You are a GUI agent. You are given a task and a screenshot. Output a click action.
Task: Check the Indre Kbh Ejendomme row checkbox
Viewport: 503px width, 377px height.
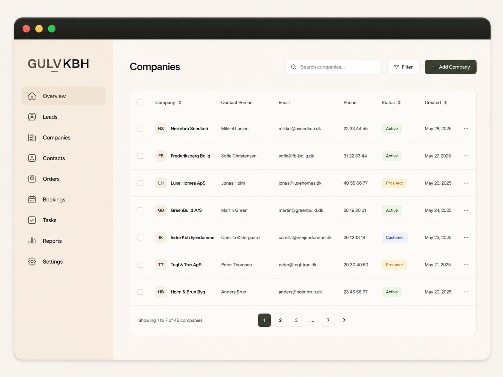[140, 237]
